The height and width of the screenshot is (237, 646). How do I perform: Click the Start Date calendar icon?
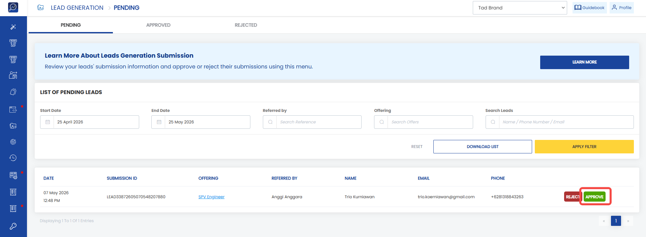48,122
